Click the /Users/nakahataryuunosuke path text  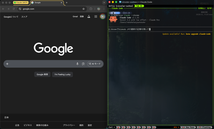coord(132,22)
